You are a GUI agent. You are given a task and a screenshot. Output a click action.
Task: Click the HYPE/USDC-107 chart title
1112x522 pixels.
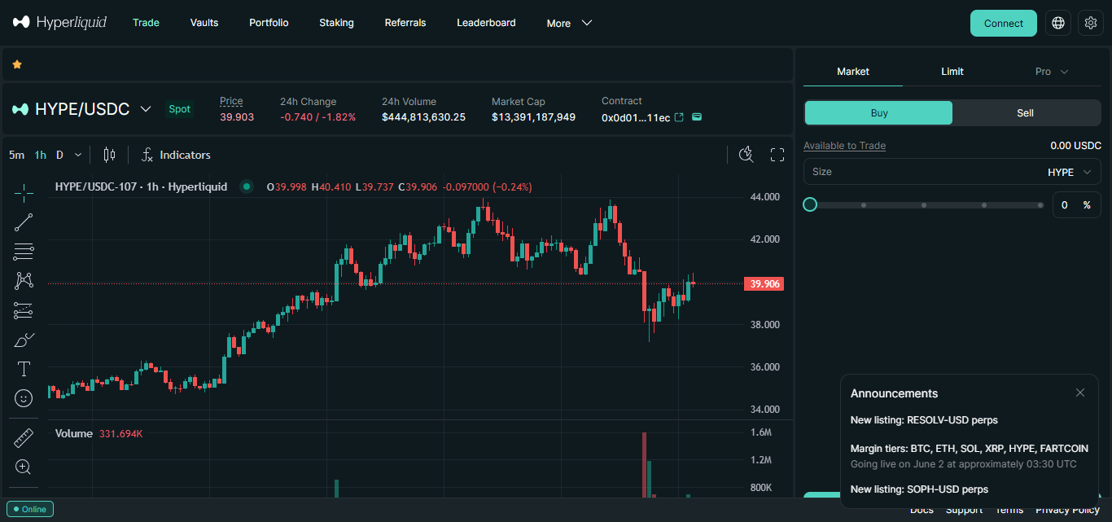pos(141,186)
